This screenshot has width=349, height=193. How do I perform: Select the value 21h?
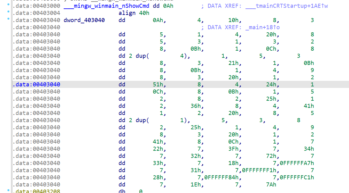coord(233,63)
